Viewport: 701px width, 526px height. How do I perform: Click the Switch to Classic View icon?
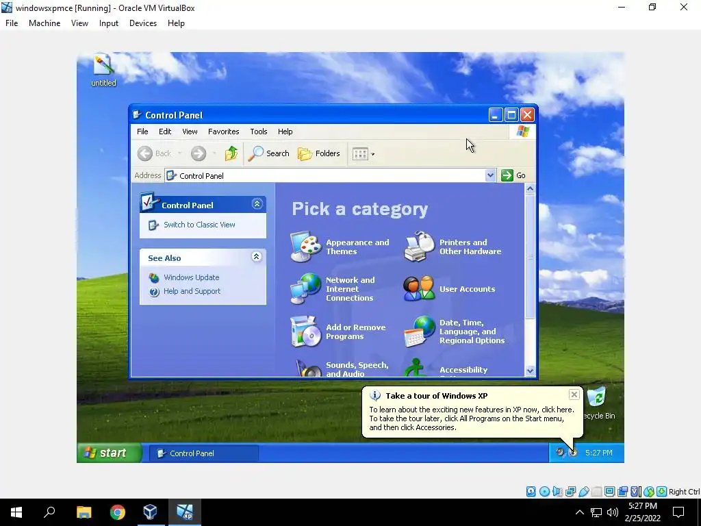coord(153,225)
